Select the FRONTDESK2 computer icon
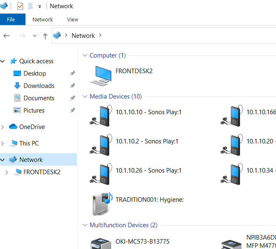The height and width of the screenshot is (249, 276). (101, 76)
